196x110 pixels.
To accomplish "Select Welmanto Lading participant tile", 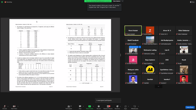I will (150, 50).
